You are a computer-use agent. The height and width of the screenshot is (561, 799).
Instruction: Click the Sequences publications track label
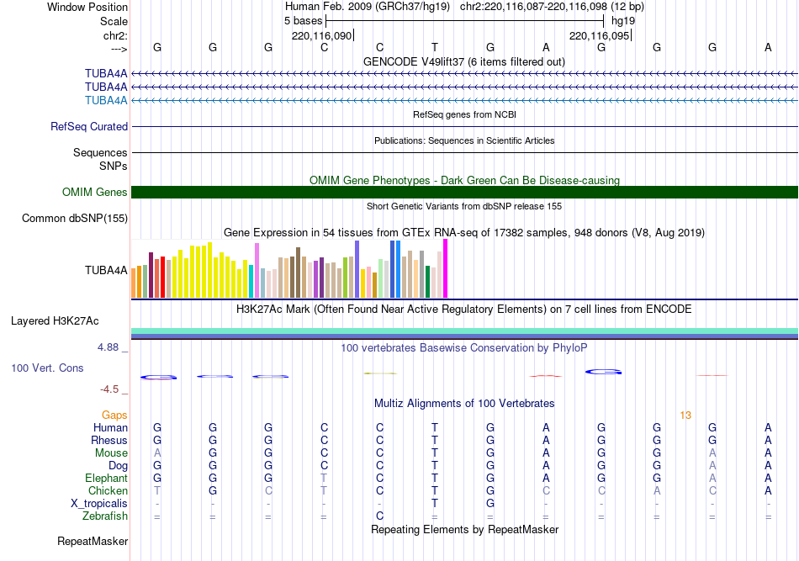pos(100,152)
